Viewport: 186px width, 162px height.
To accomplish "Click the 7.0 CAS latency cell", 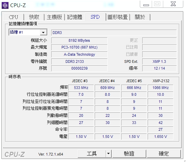I will coord(81,95).
